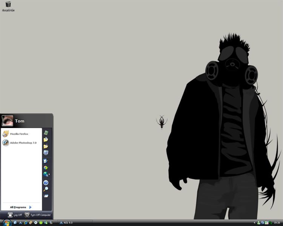
Task: Expand the globe network connections submenu arrow
Action: (x=49, y=174)
